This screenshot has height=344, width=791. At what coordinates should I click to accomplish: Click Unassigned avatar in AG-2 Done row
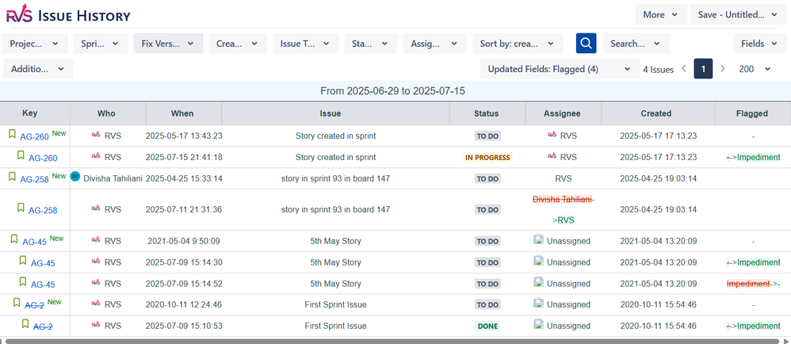[x=539, y=325]
